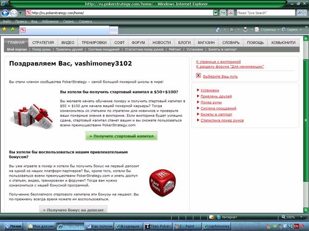This screenshot has width=309, height=231.
Task: Open the СТРАТЕГИЯ site tab
Action: 43,42
